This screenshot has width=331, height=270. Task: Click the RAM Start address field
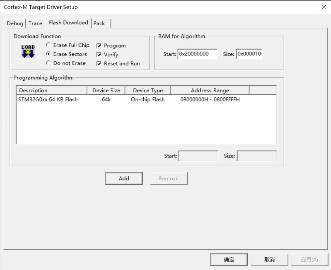[197, 54]
